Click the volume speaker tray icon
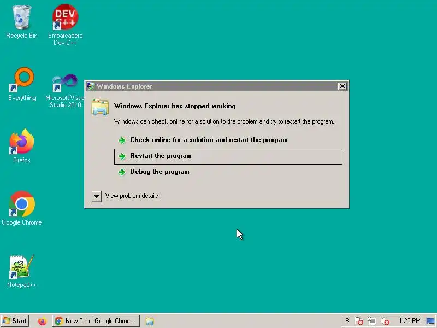Image resolution: width=437 pixels, height=328 pixels. click(385, 321)
